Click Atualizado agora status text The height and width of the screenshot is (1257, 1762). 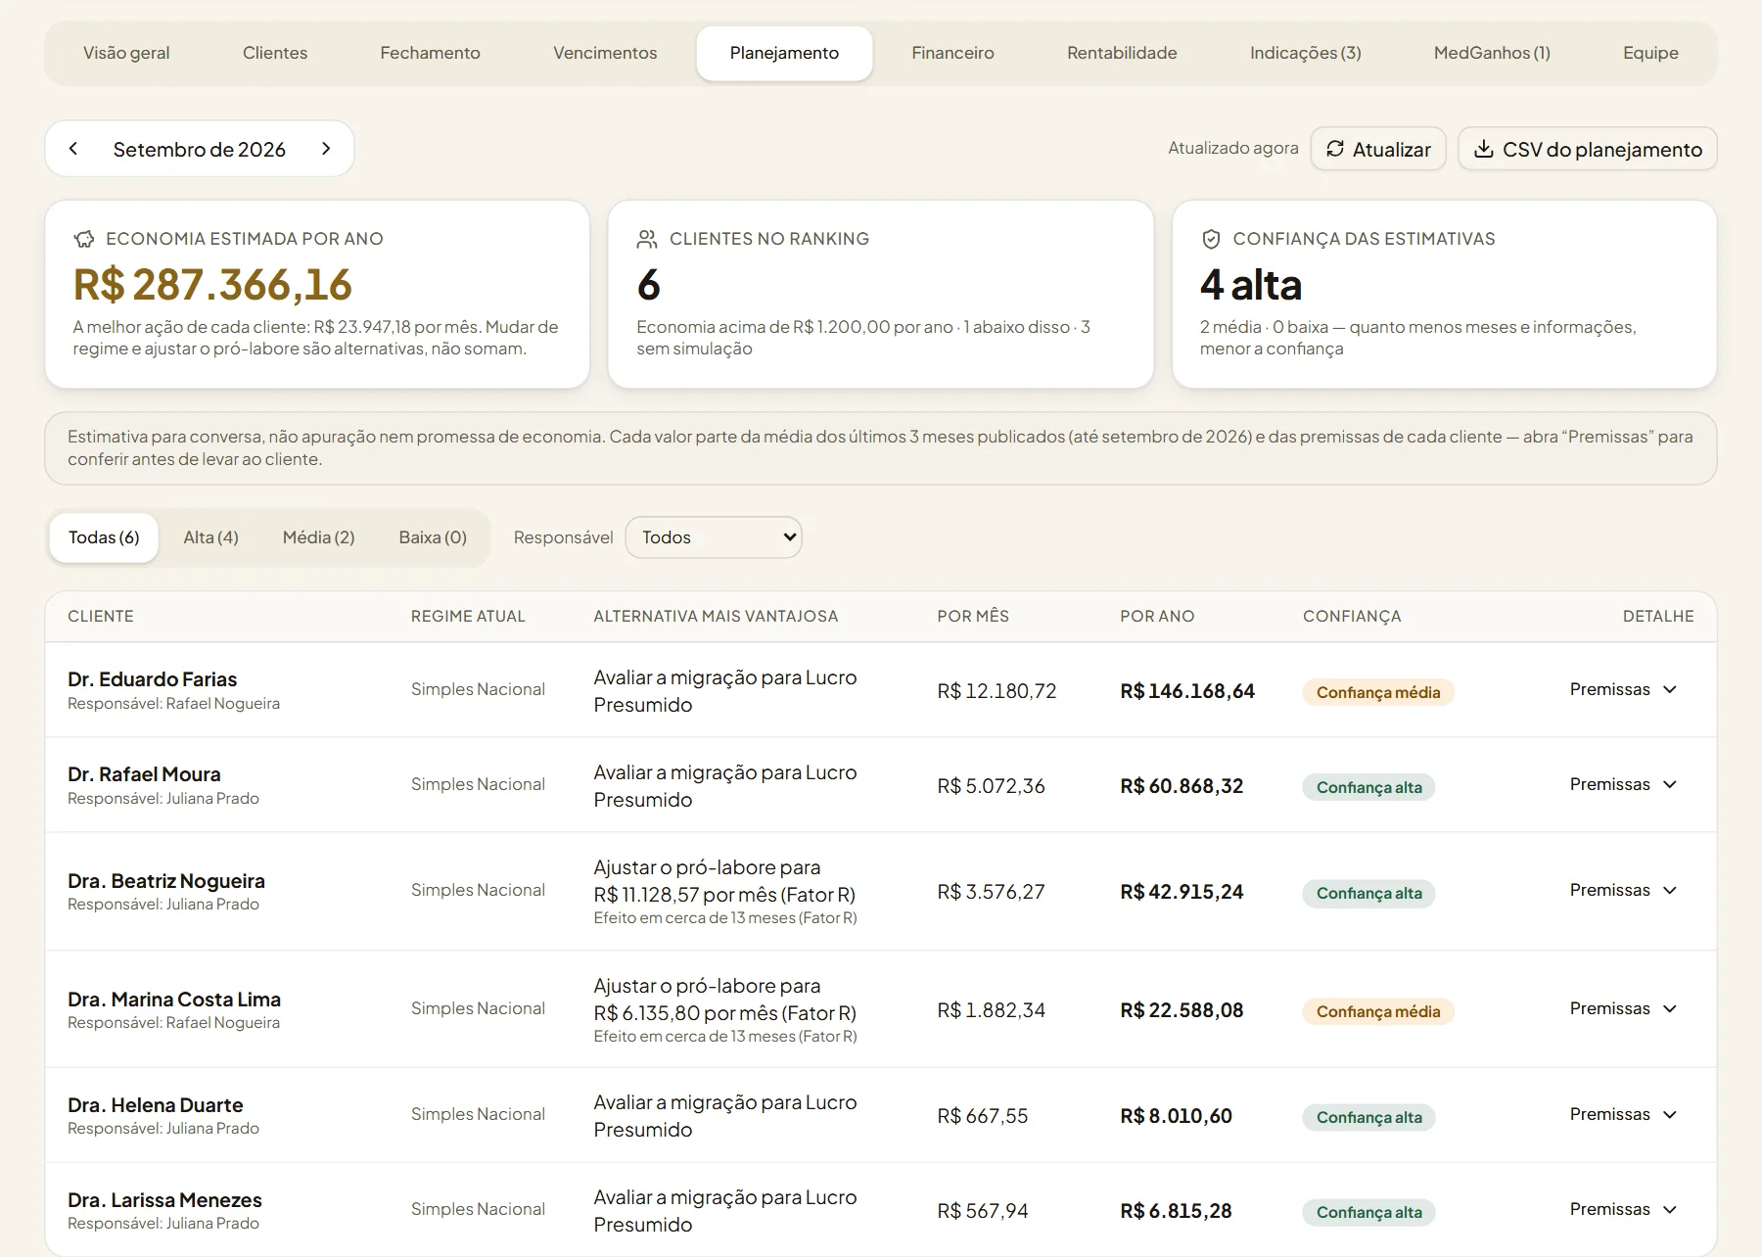(1233, 148)
